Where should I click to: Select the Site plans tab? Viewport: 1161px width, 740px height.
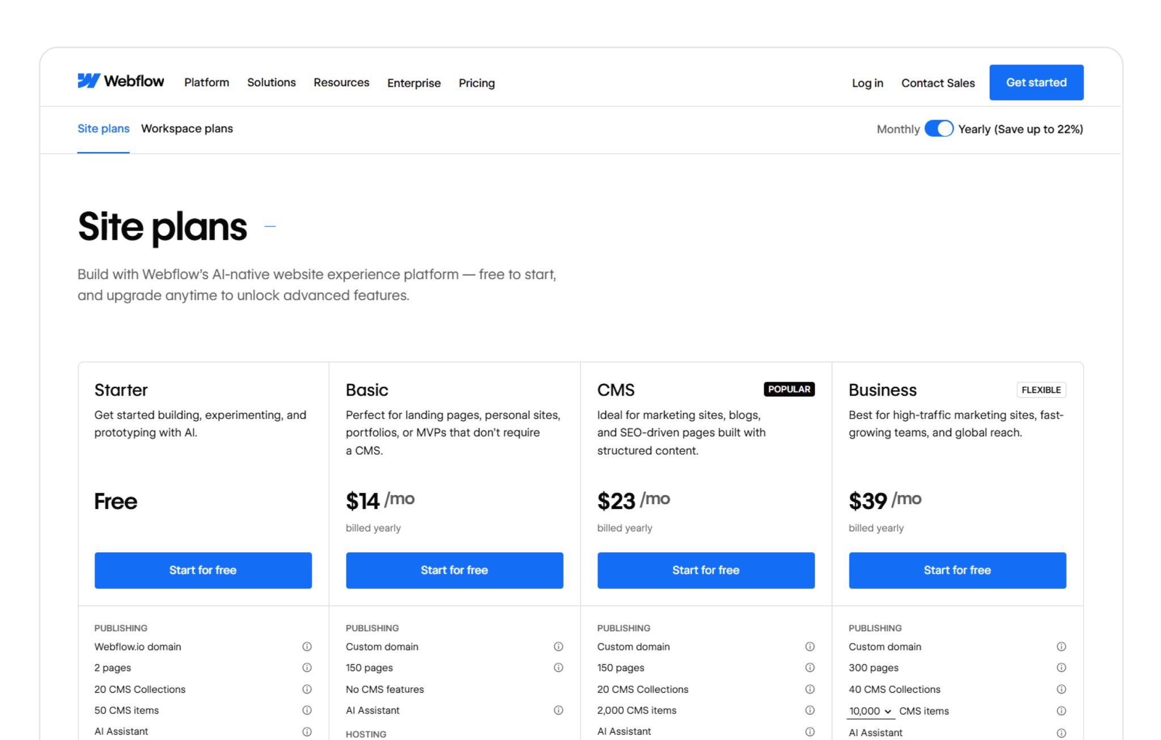(x=103, y=129)
